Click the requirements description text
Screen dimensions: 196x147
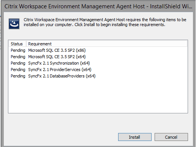[x=105, y=22]
